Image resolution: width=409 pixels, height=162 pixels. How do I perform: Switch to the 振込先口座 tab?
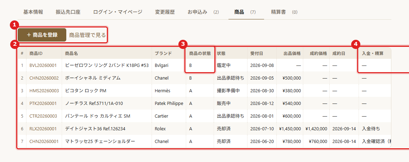68,12
